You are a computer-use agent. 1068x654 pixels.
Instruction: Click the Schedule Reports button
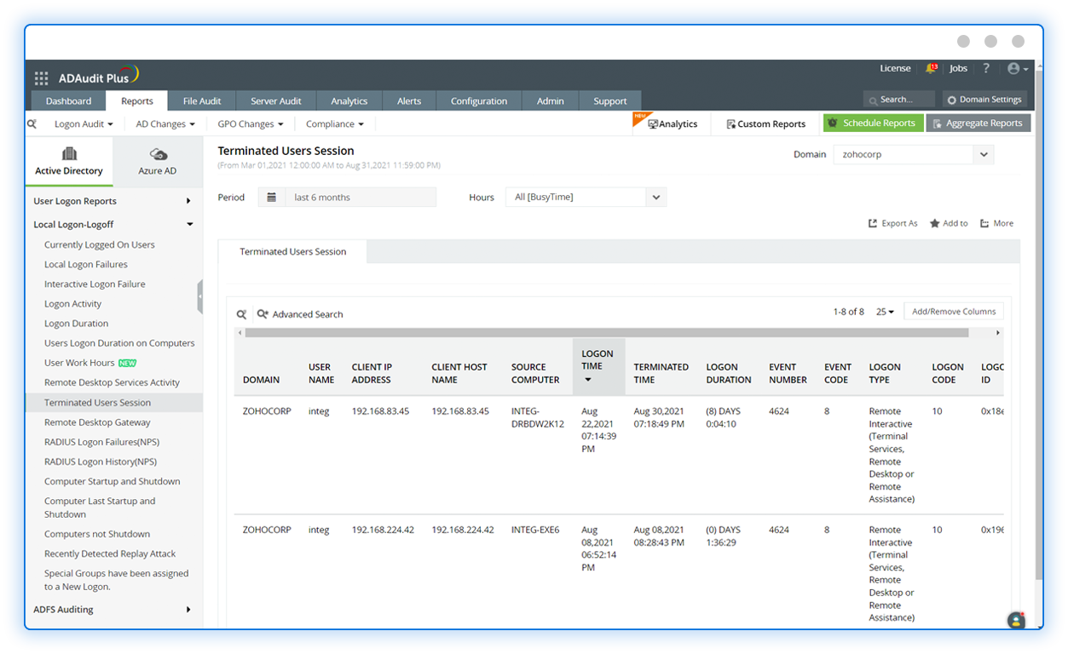pos(873,123)
